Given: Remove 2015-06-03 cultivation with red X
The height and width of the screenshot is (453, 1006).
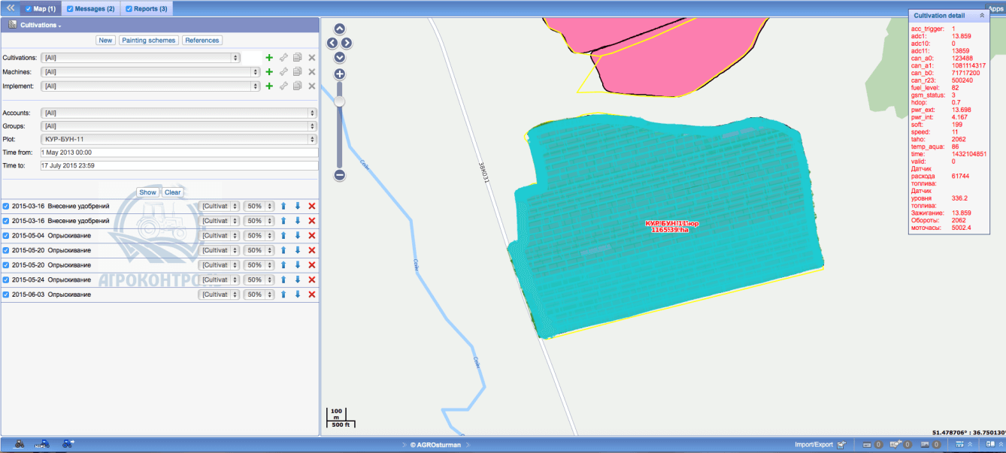Looking at the screenshot, I should [x=312, y=294].
